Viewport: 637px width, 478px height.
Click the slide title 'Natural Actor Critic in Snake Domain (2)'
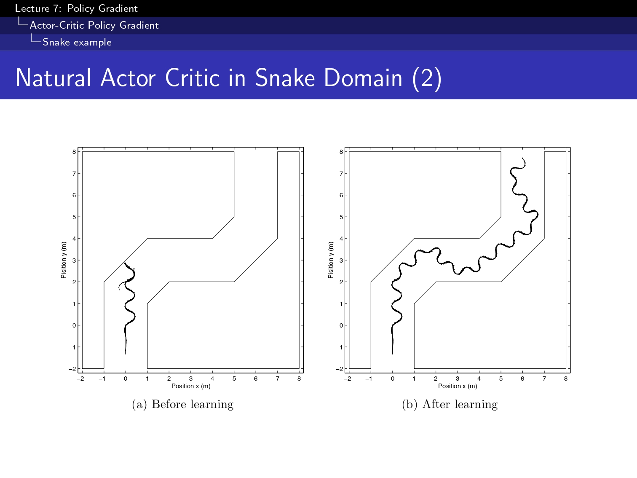tap(228, 78)
